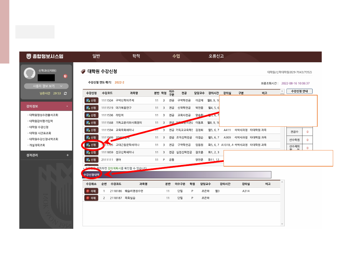Open the 수업 top menu

(176, 56)
